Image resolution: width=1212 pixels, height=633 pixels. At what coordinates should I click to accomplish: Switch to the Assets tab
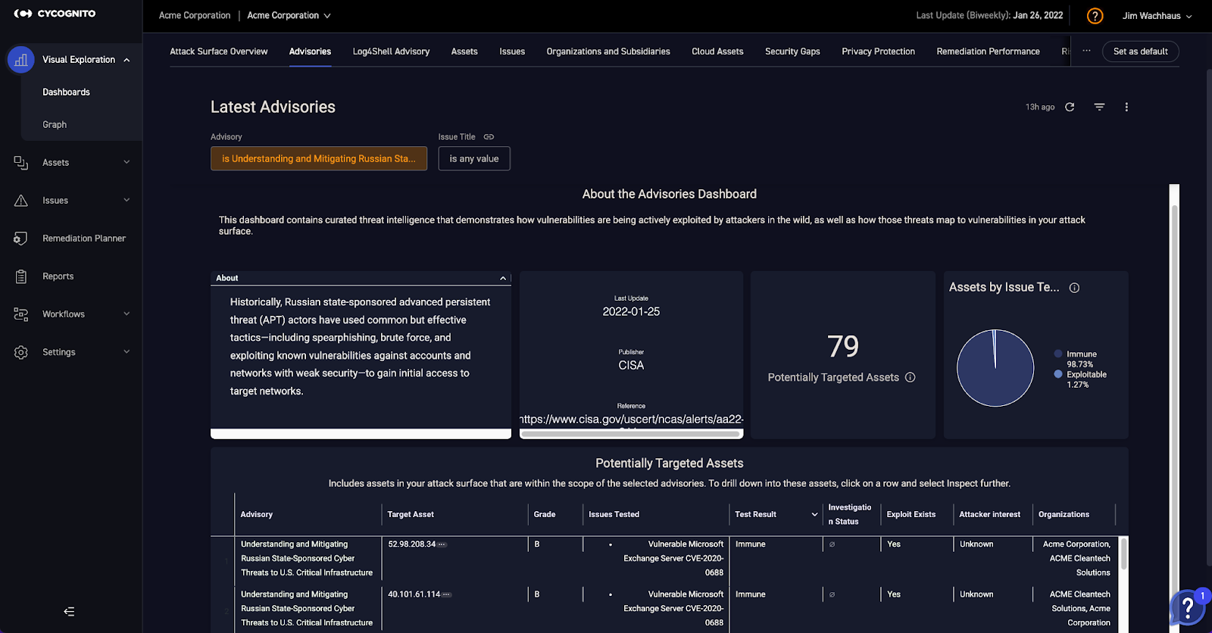point(464,51)
